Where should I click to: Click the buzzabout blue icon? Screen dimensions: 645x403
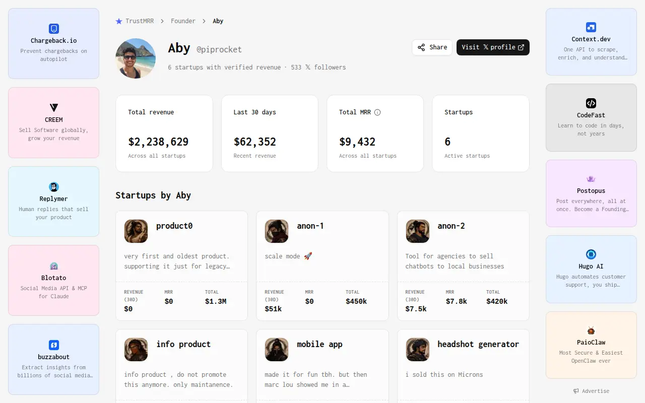[x=54, y=345]
